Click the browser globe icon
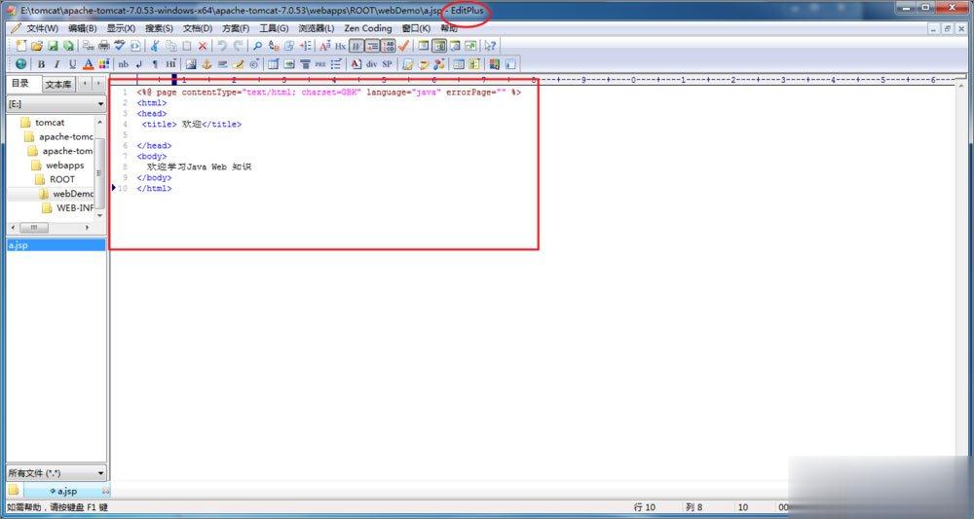Viewport: 974px width, 519px height. [x=20, y=64]
